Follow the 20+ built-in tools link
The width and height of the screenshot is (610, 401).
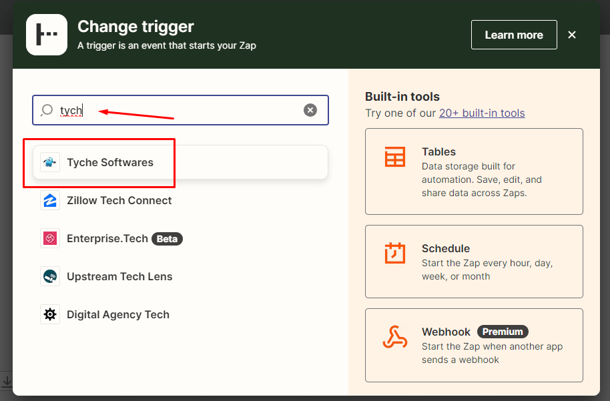(x=482, y=113)
